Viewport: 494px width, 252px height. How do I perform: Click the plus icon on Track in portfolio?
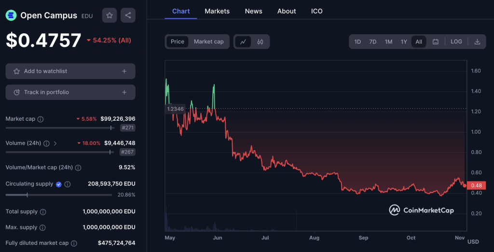124,92
